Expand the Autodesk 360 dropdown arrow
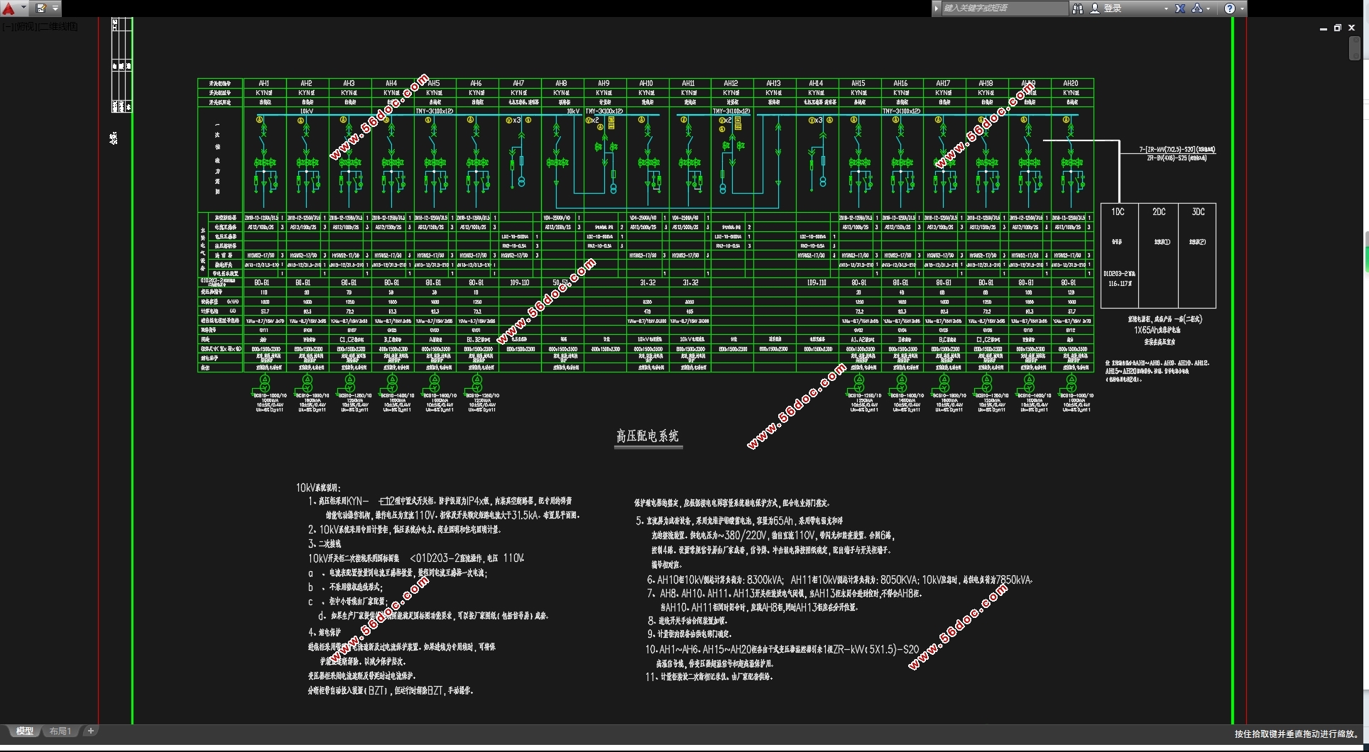1369x752 pixels. (1209, 9)
